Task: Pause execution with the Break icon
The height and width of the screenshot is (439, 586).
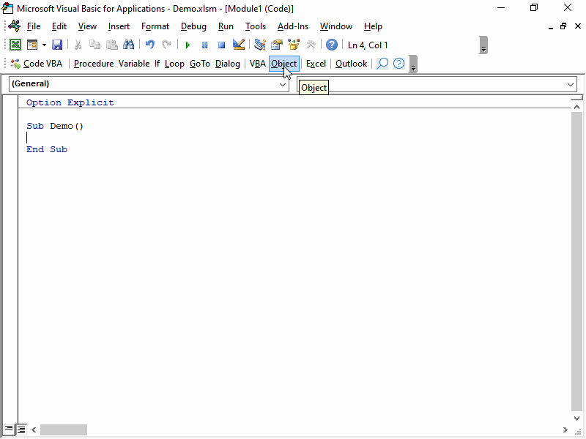Action: tap(205, 45)
